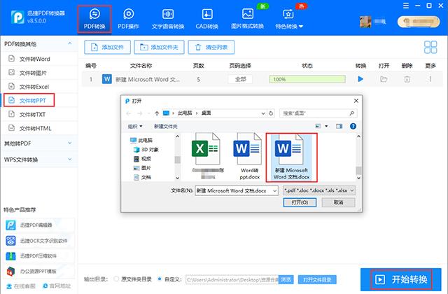
Task: Toggle the preview pane icon
Action: pyautogui.click(x=339, y=126)
